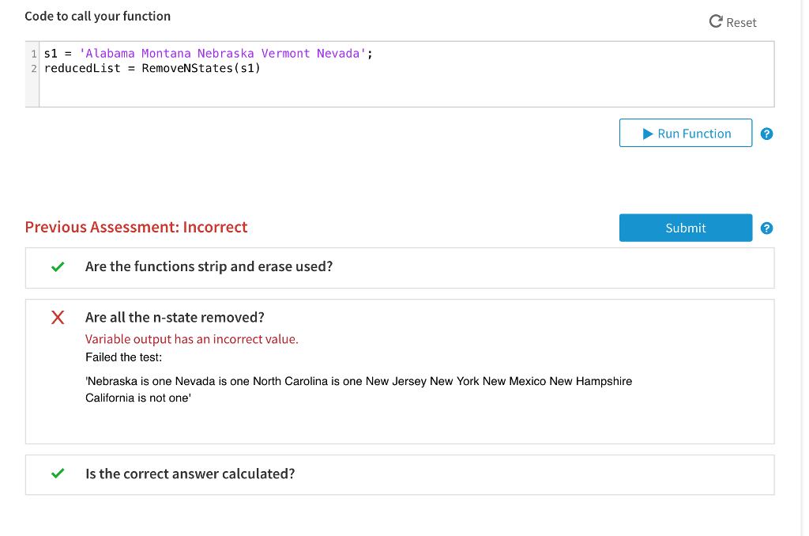This screenshot has height=536, width=809.
Task: Place cursor in reducedList code line
Action: click(x=152, y=68)
